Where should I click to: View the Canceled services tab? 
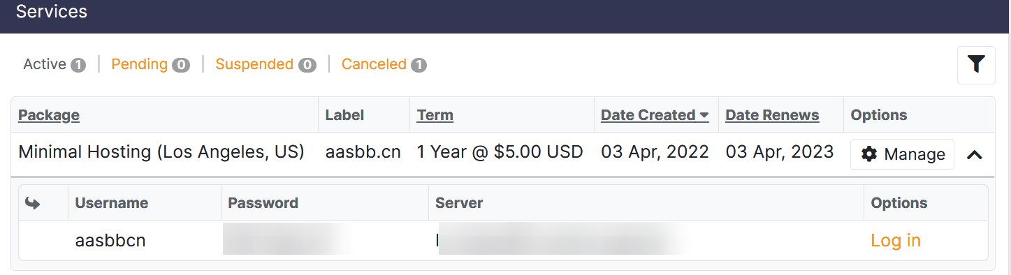coord(374,64)
